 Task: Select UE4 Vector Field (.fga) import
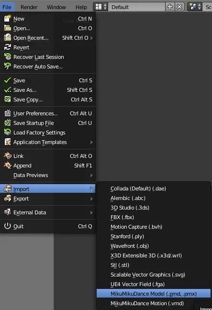click(x=154, y=284)
